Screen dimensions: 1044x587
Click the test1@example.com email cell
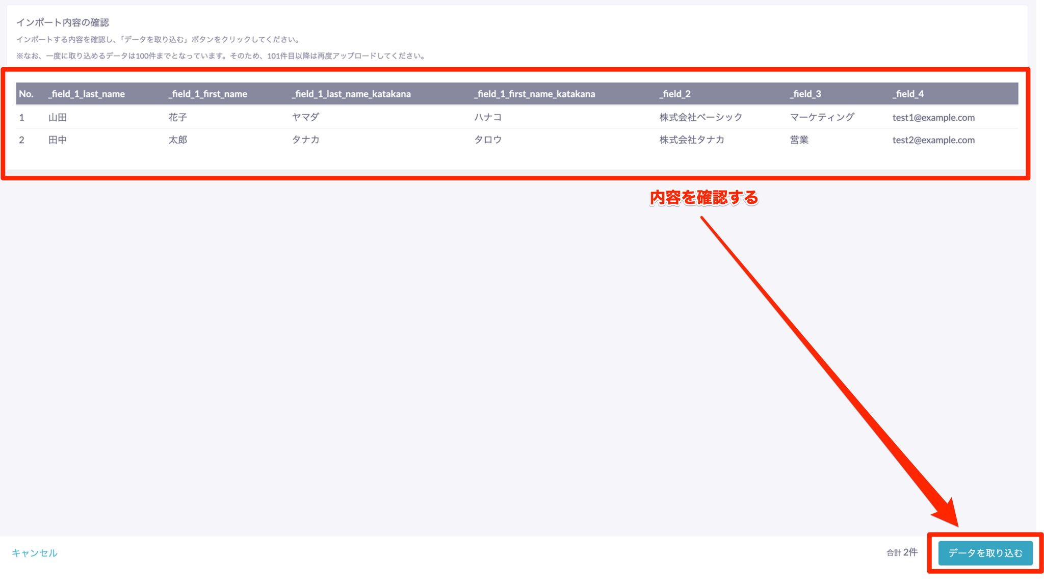(933, 117)
